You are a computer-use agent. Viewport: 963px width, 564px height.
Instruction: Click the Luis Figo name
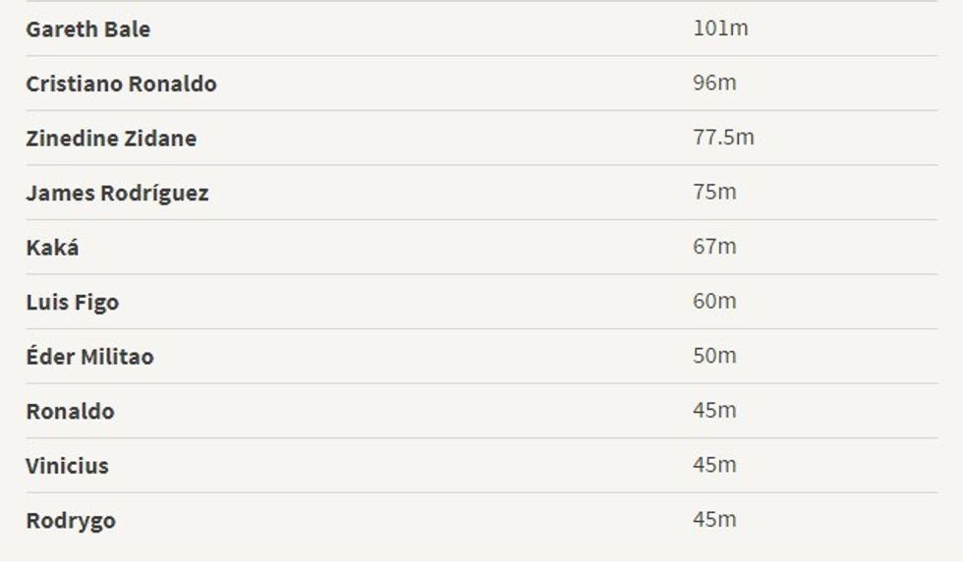pyautogui.click(x=73, y=302)
